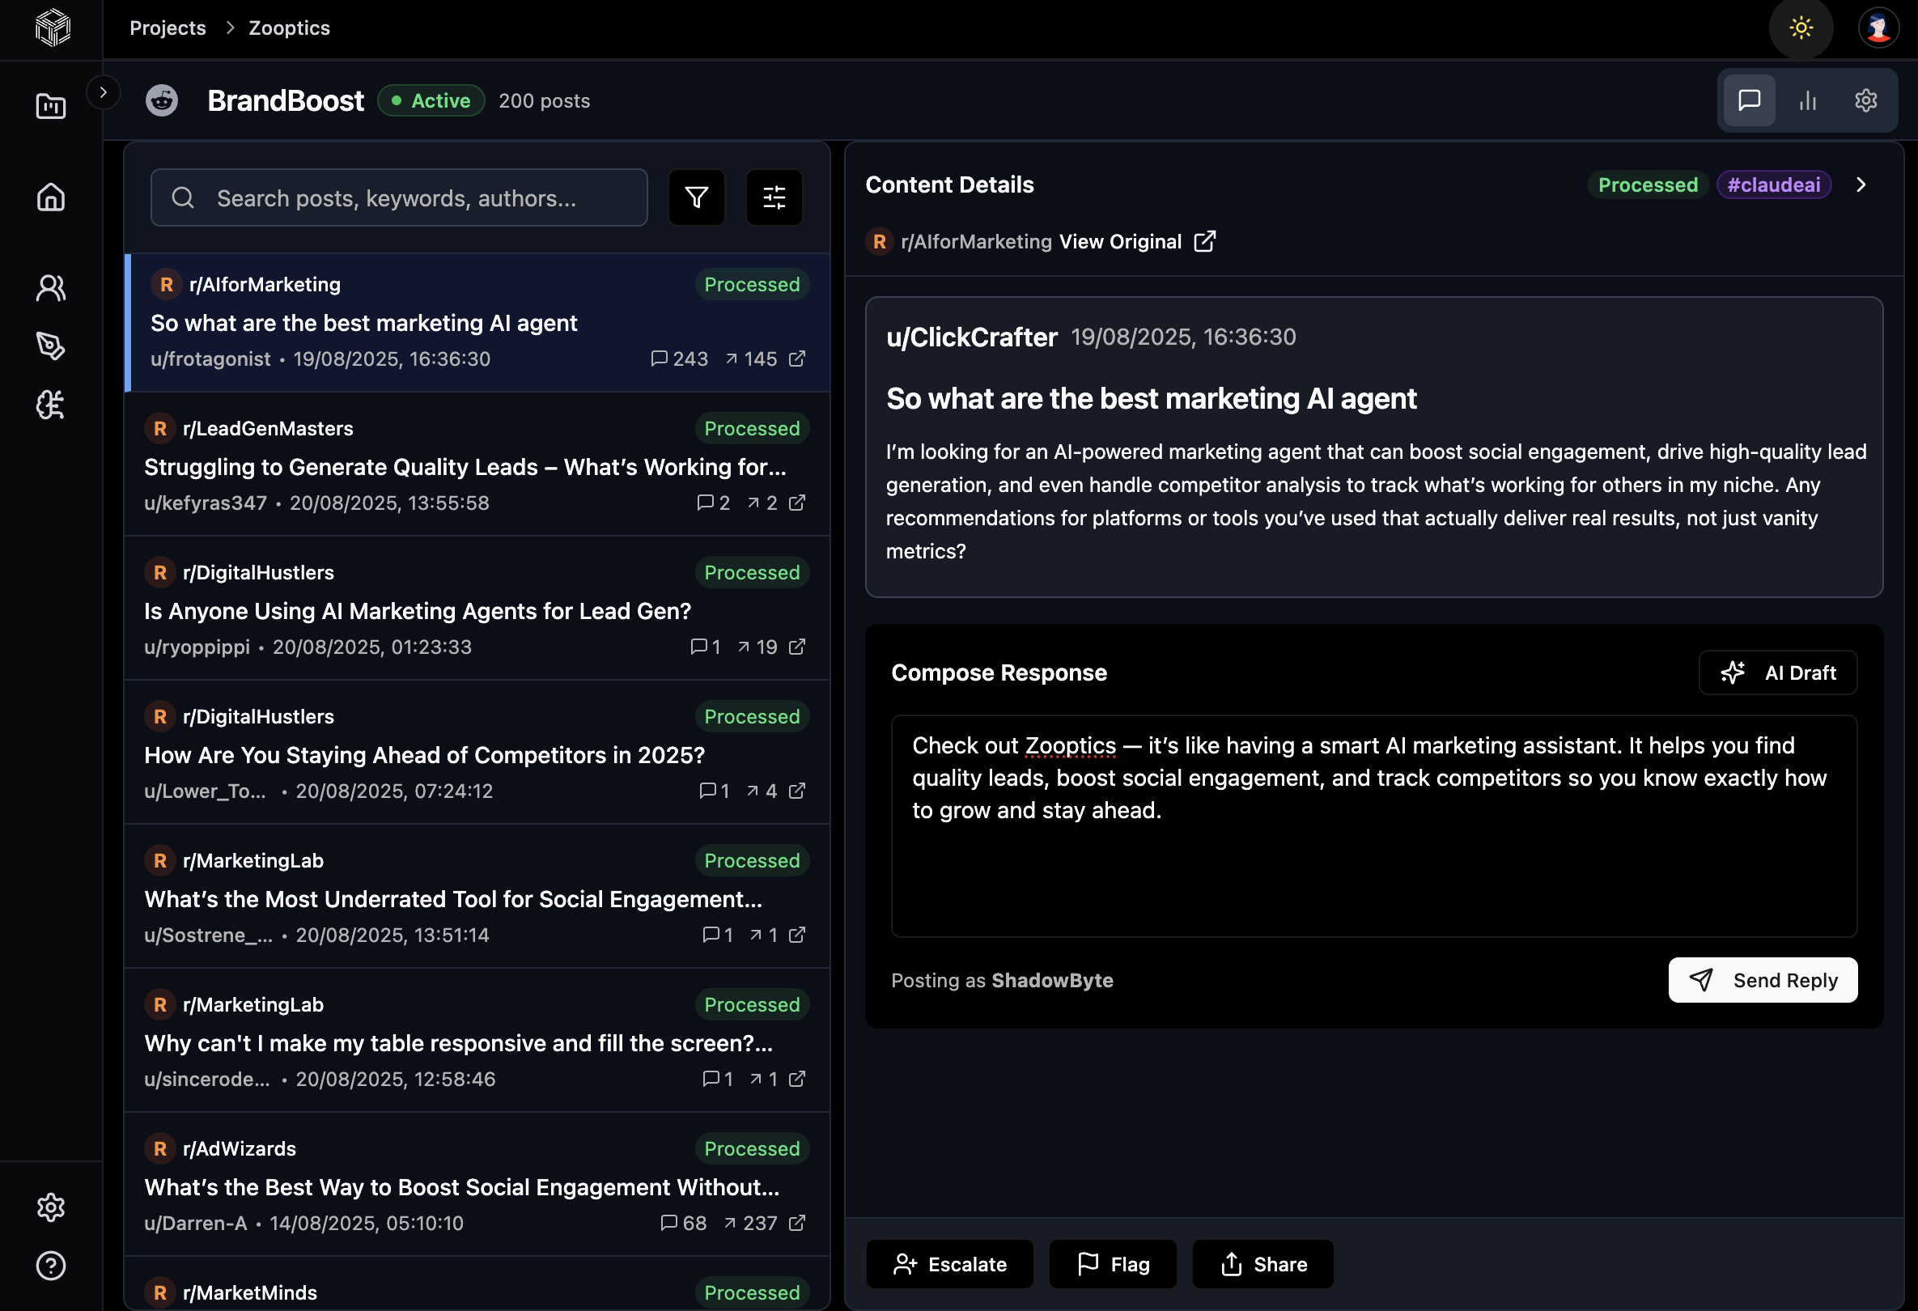Open the Home view in sidebar
1918x1311 pixels.
50,197
